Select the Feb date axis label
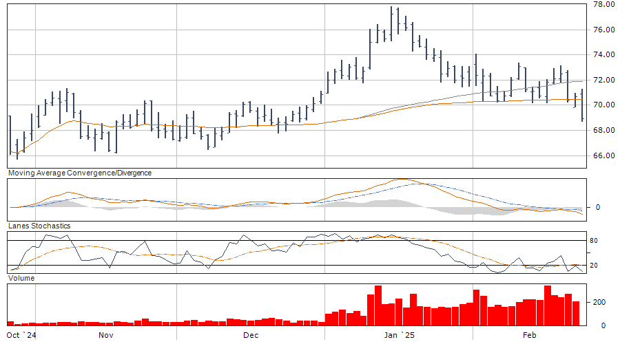The width and height of the screenshot is (620, 344). [x=529, y=335]
